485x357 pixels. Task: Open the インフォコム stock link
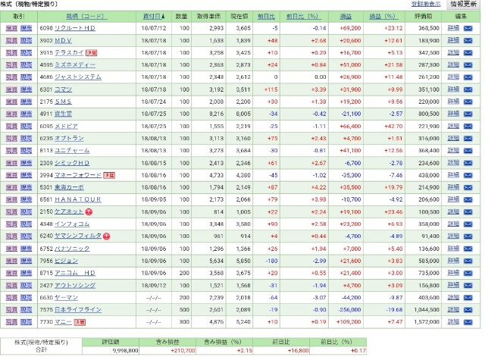72,224
